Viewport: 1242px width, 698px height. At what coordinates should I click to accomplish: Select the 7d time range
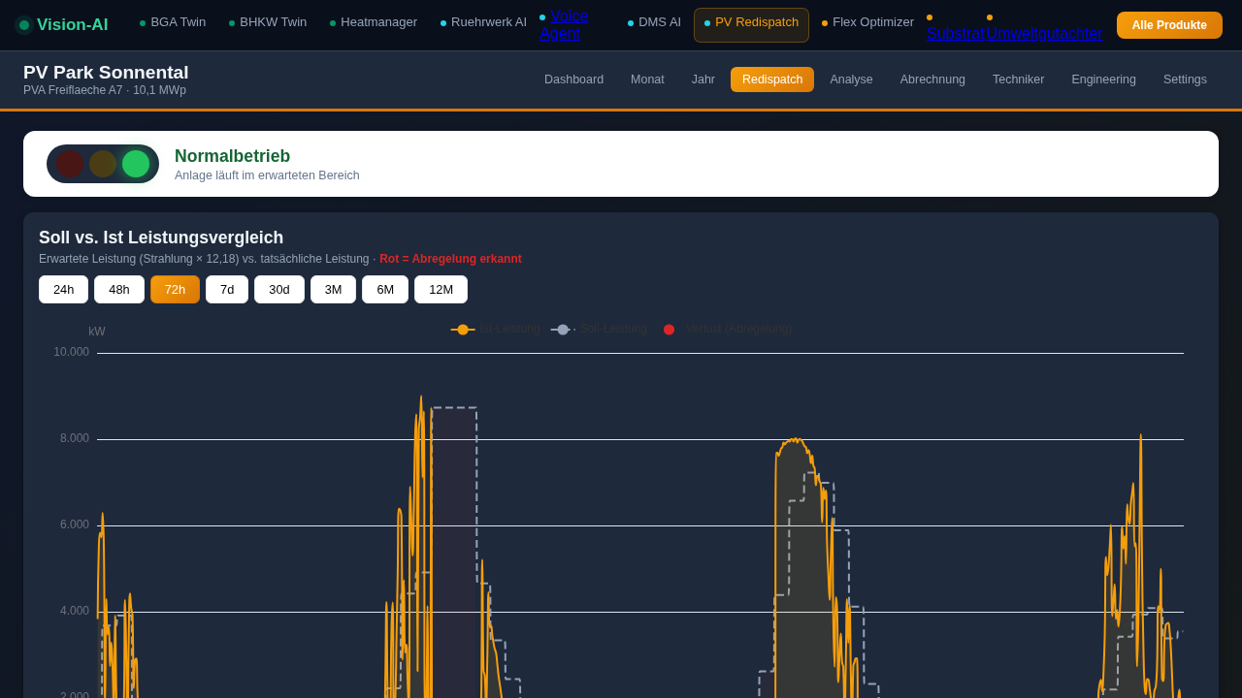[227, 290]
